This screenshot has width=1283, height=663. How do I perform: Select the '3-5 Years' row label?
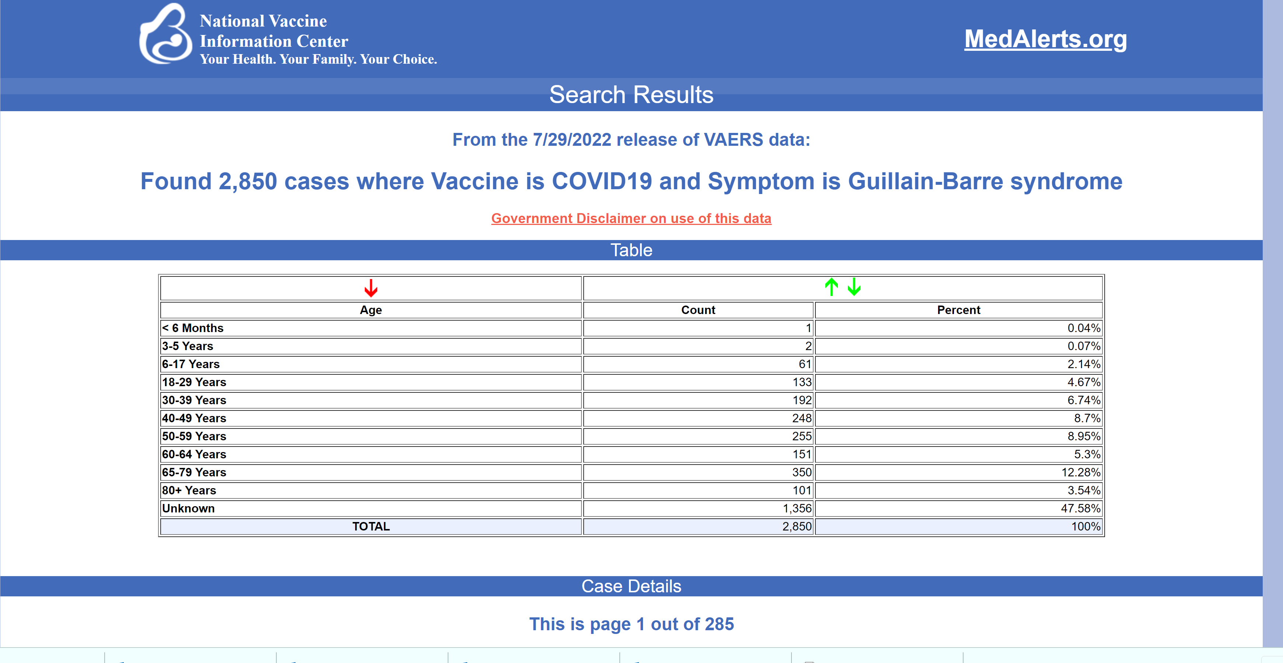187,346
